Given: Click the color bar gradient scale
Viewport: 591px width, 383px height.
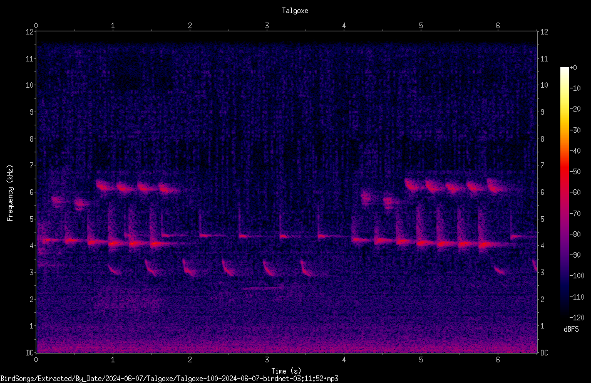Looking at the screenshot, I should [x=565, y=192].
